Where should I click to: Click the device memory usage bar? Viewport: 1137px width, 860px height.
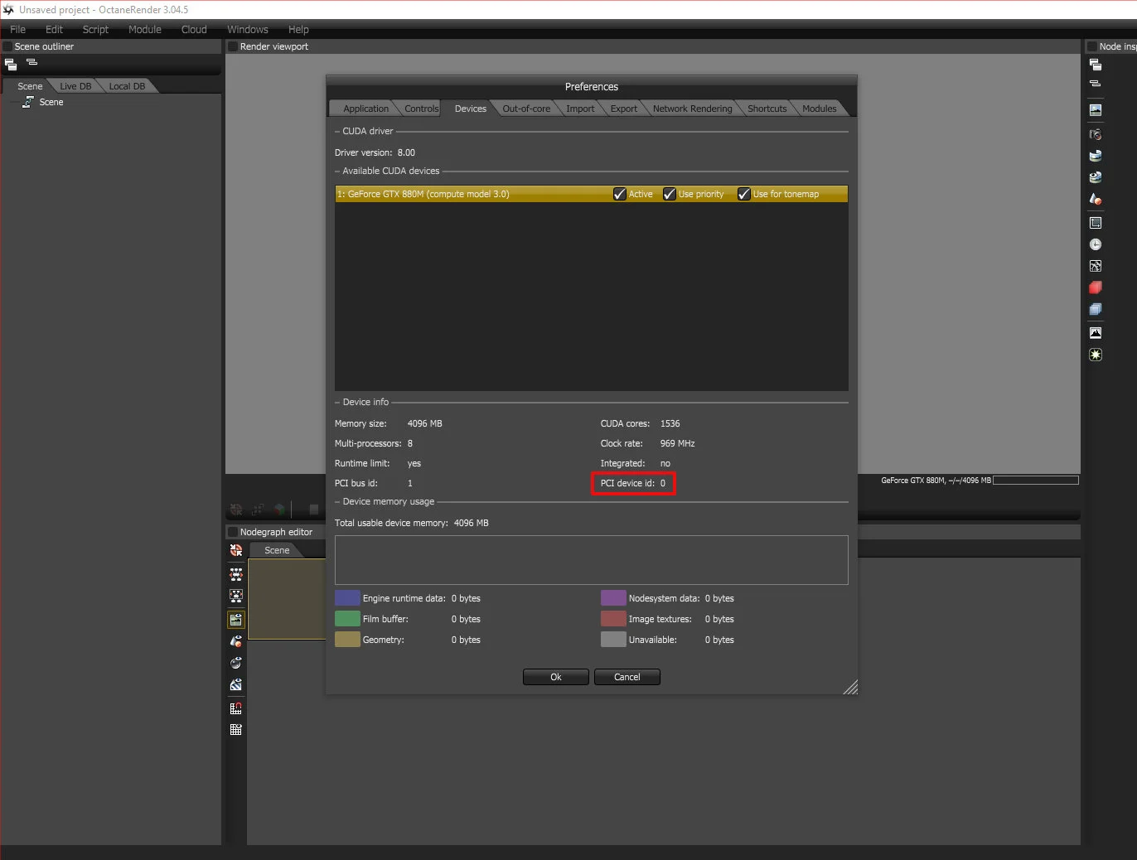pyautogui.click(x=591, y=560)
